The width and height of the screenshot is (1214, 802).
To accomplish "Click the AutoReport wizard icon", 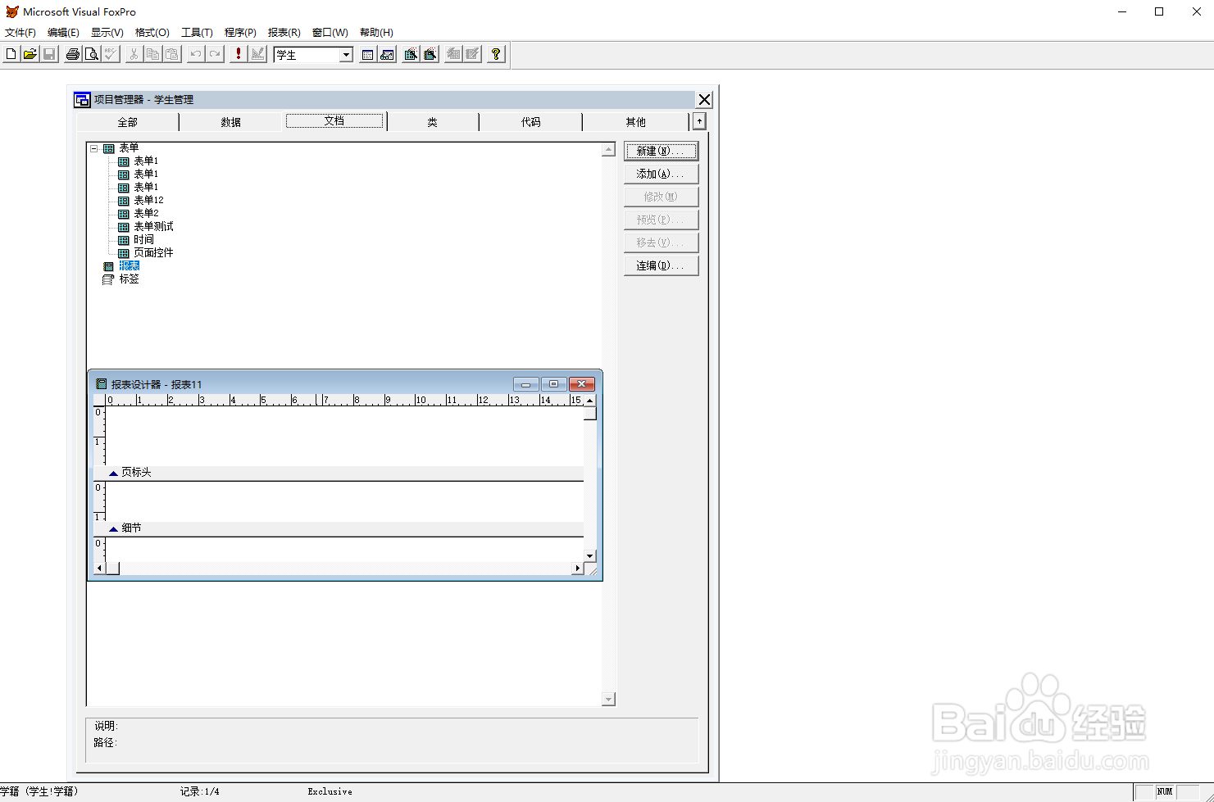I will pos(472,54).
